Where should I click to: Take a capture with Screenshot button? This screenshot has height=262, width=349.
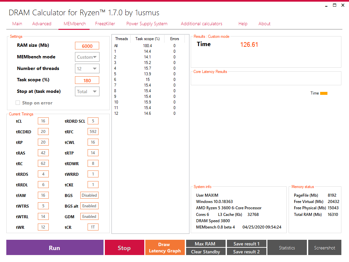point(324,247)
